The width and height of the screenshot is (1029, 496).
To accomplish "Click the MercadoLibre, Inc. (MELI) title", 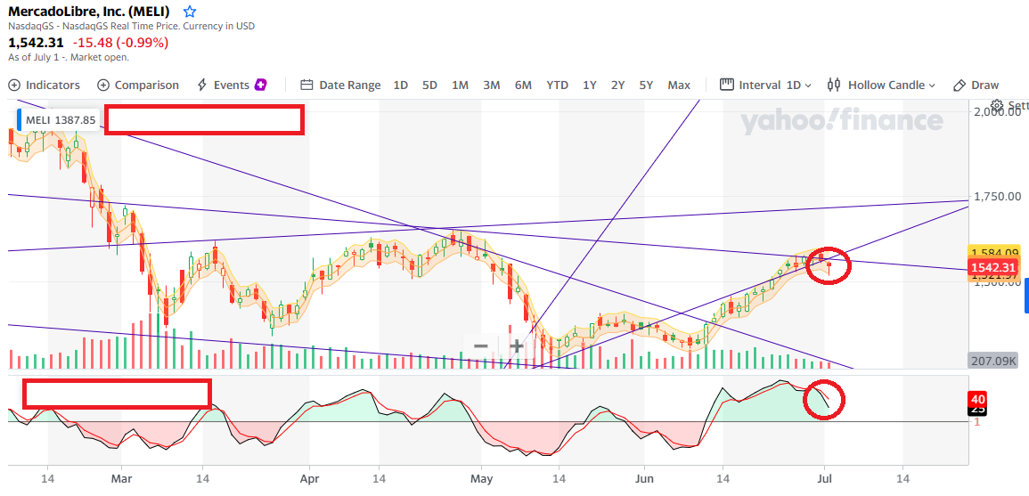I will [x=88, y=12].
